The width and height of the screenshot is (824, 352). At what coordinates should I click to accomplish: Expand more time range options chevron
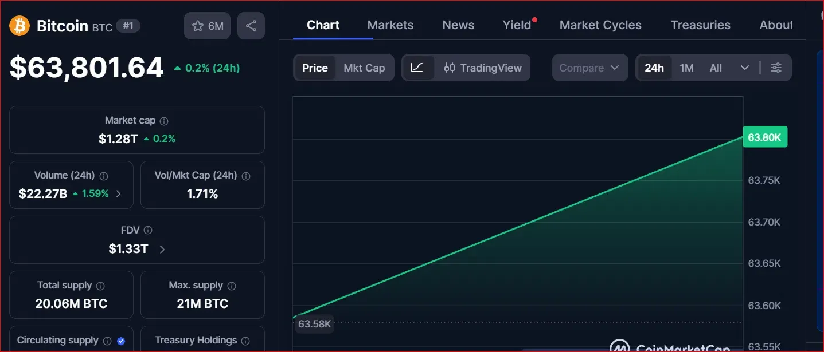(745, 68)
